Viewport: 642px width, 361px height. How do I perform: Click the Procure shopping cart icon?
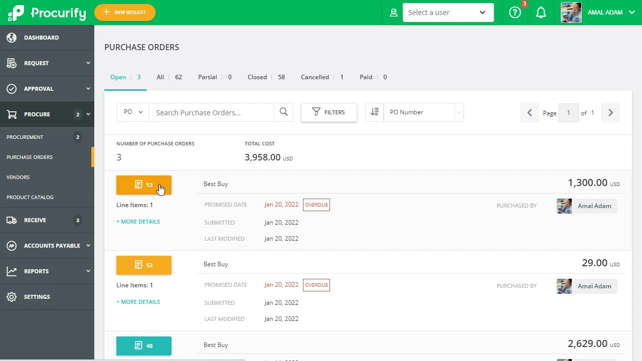coord(12,114)
